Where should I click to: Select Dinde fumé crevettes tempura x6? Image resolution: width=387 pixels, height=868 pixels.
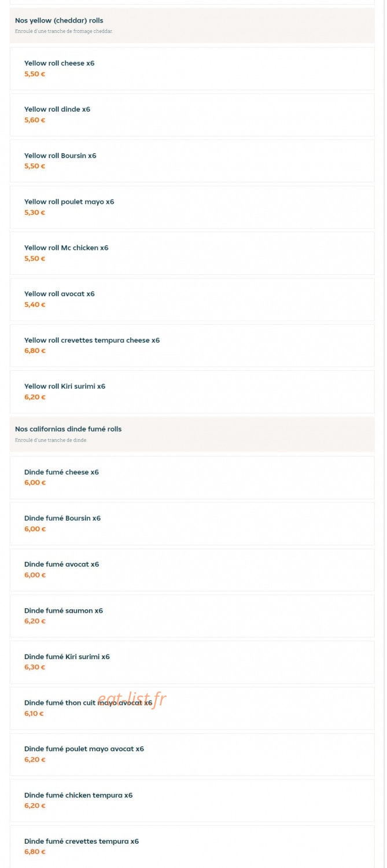[x=192, y=847]
